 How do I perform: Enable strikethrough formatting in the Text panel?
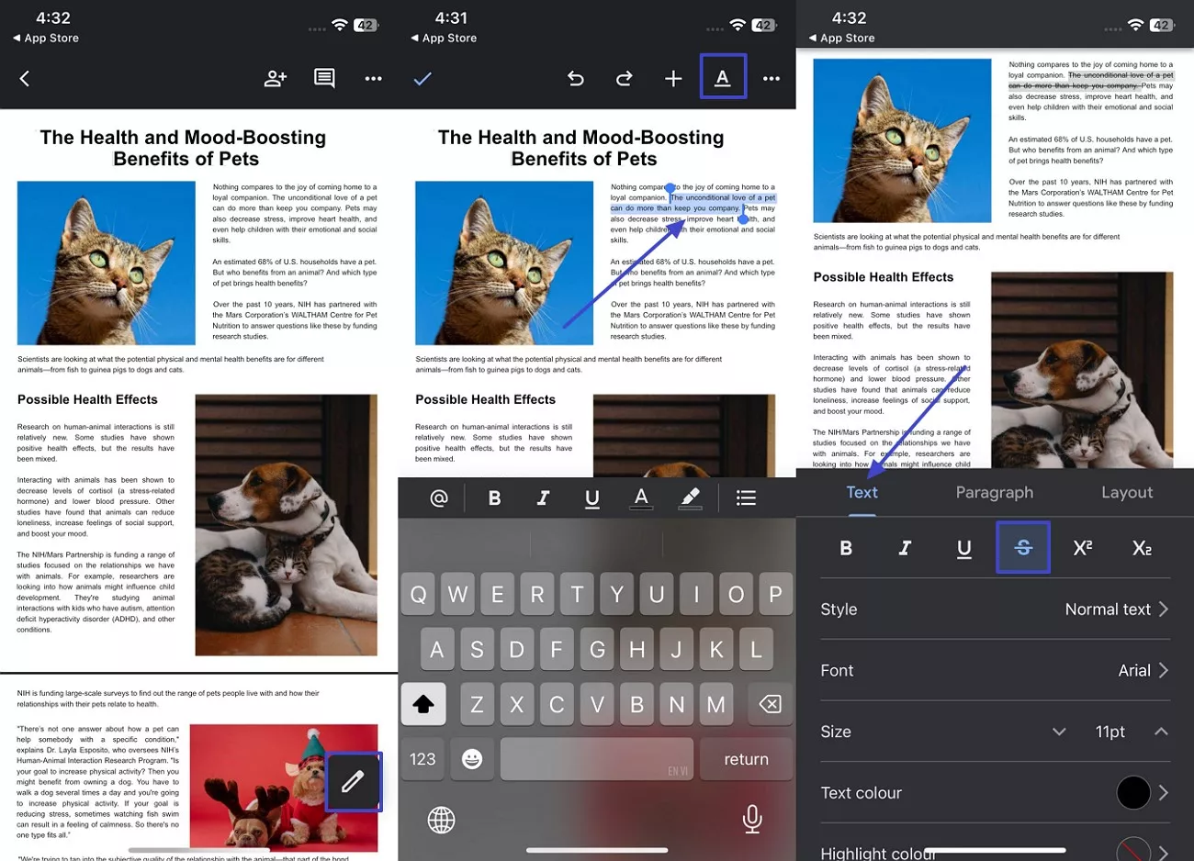tap(1023, 548)
